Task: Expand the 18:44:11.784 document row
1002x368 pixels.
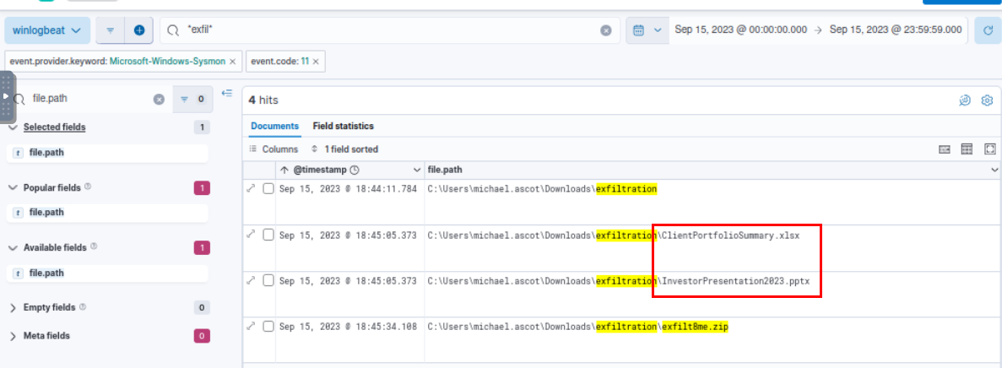Action: coord(252,188)
